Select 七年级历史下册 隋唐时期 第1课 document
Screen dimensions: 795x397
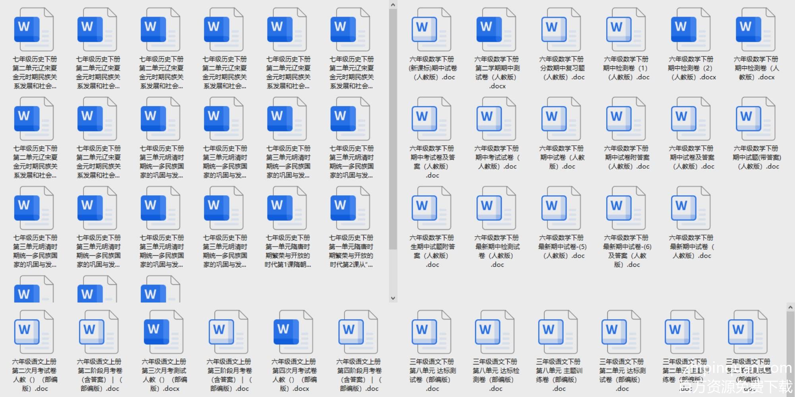pos(287,208)
